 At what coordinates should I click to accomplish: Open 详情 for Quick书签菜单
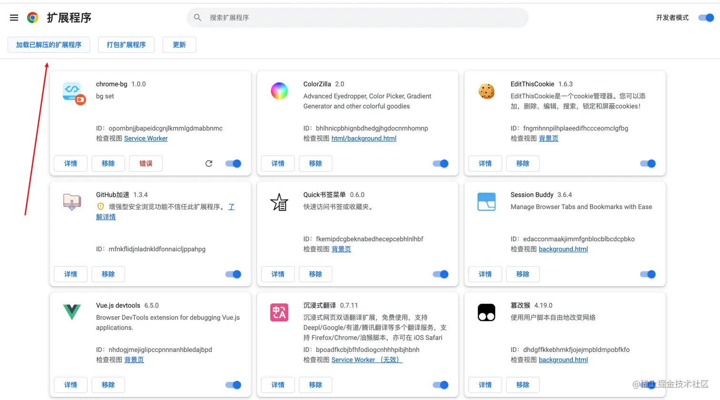pyautogui.click(x=278, y=274)
